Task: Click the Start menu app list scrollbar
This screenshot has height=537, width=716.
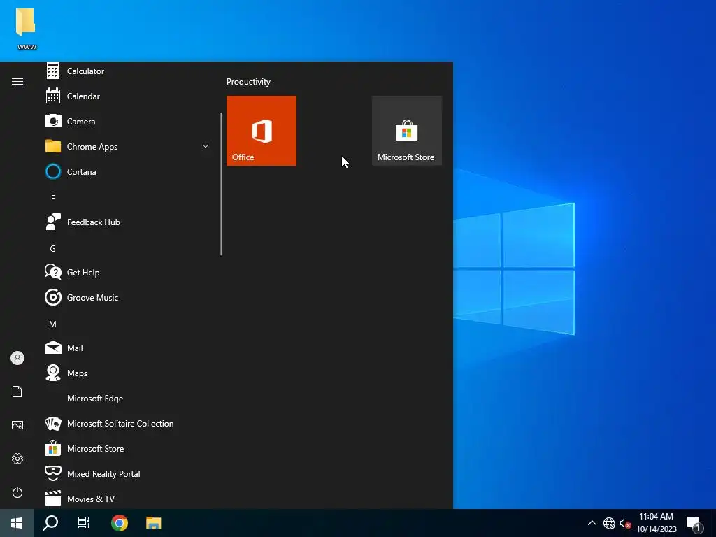Action: tap(221, 184)
